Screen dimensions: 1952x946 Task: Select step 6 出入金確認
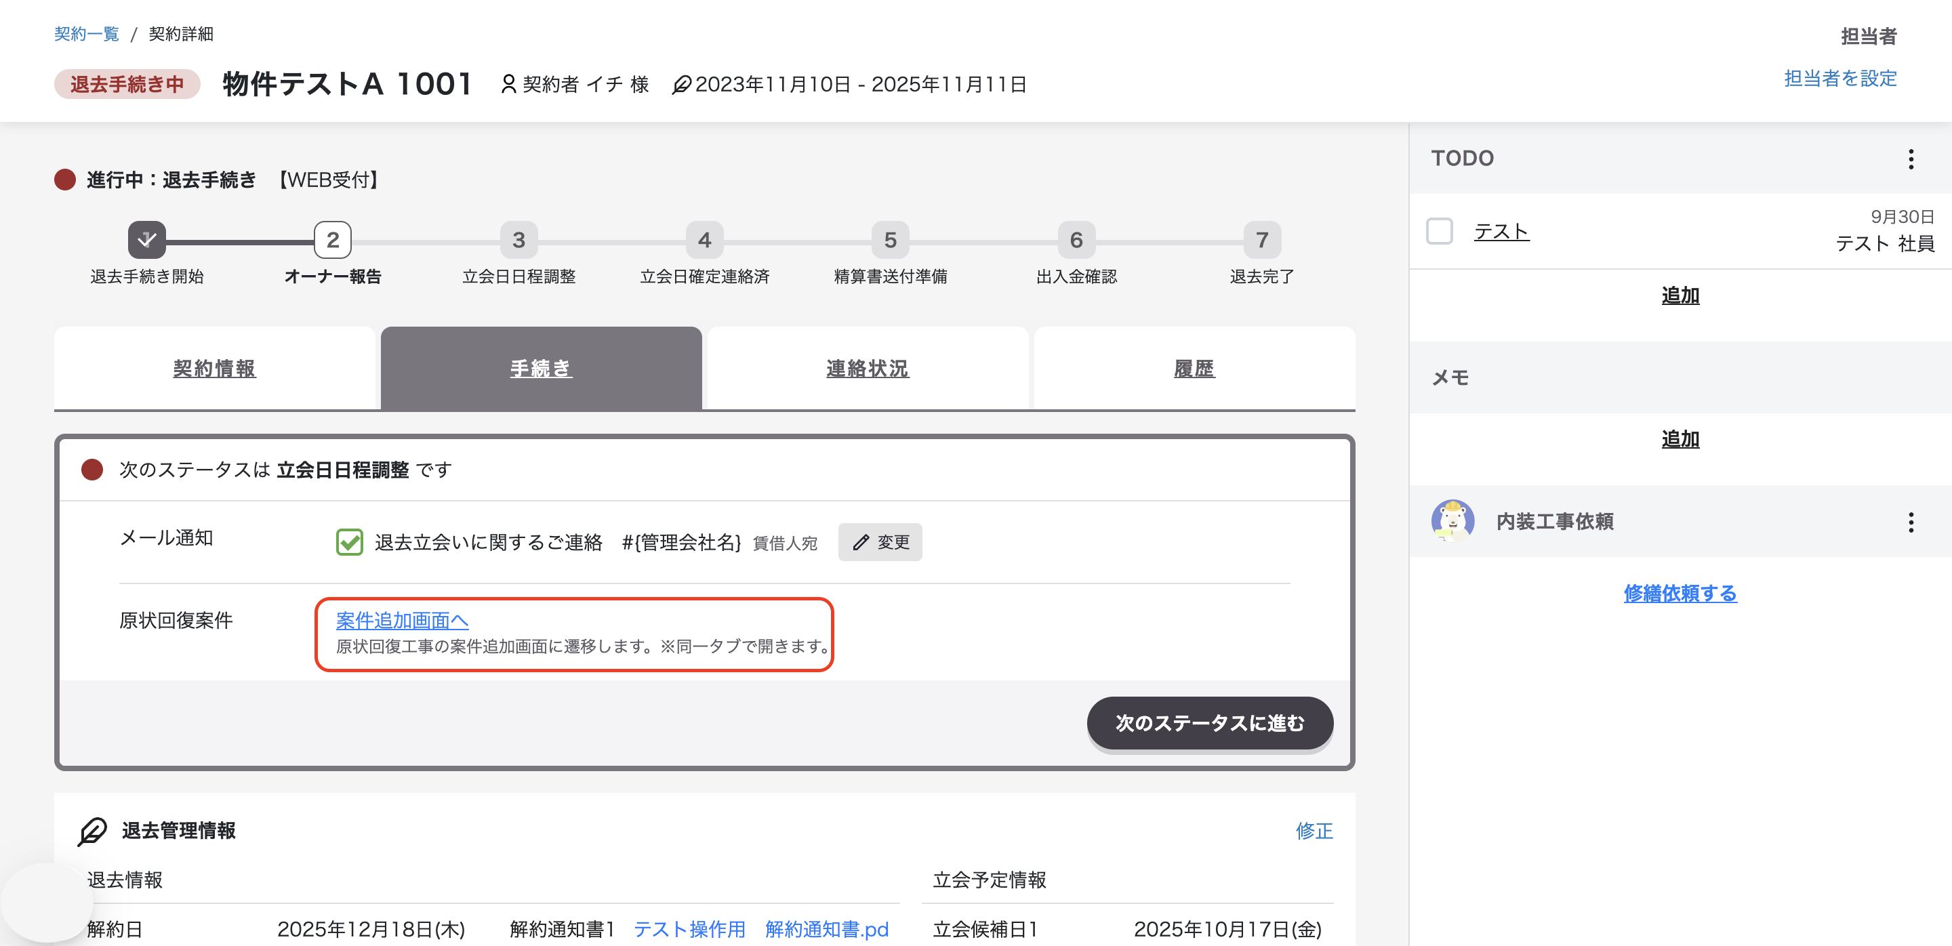[1076, 240]
